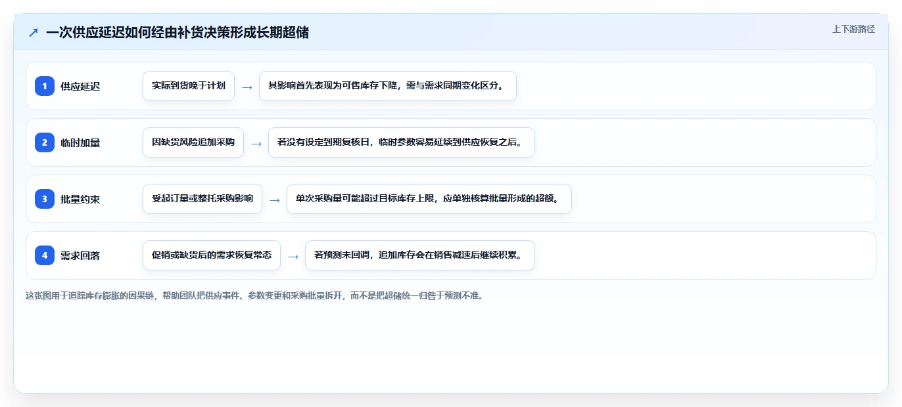Click the box starting 若预测未回调
Screen dimensions: 902x407
[x=420, y=255]
